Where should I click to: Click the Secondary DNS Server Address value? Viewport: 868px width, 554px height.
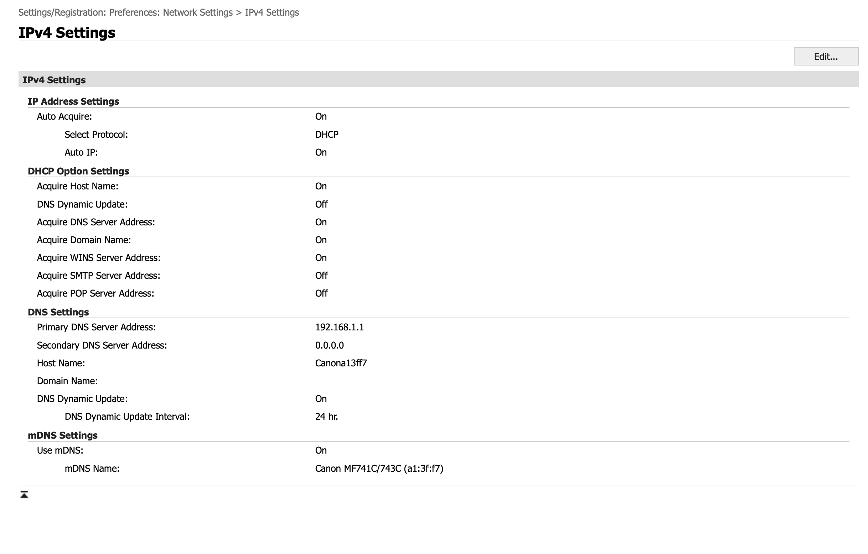click(x=330, y=345)
